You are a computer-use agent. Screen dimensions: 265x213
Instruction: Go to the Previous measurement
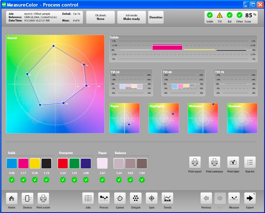(x=206, y=199)
